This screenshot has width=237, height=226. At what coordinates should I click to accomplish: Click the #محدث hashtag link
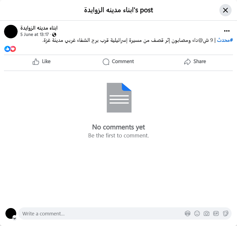click(225, 40)
